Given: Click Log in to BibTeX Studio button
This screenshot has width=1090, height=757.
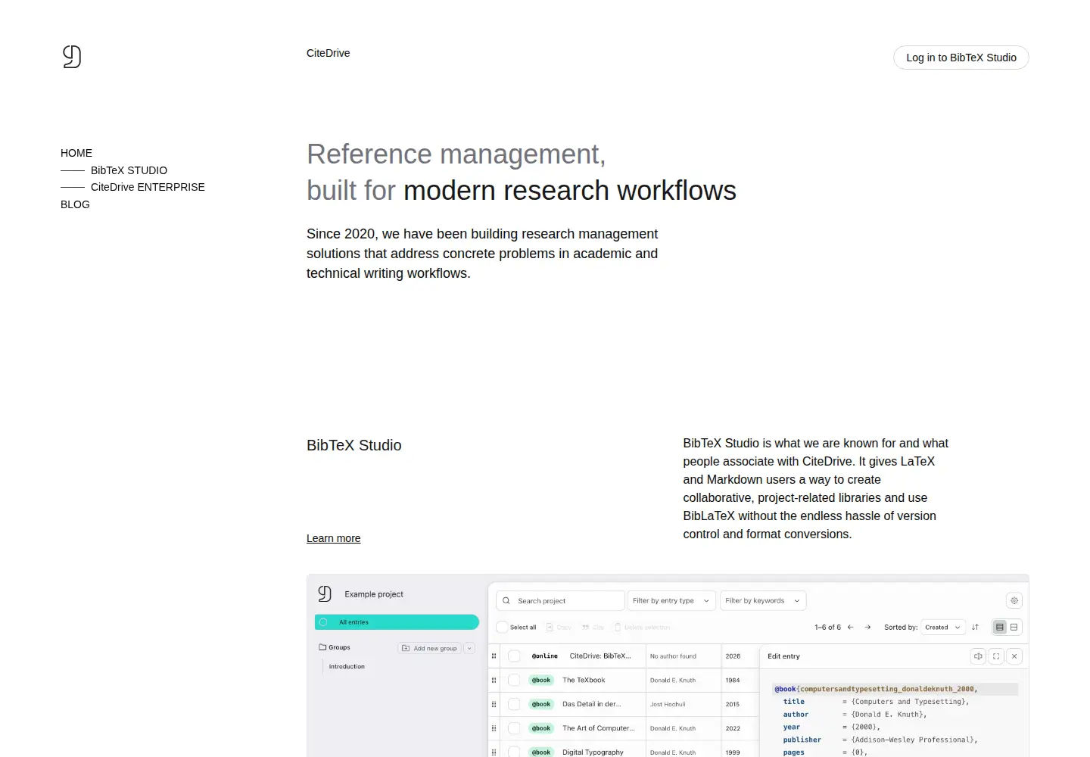Looking at the screenshot, I should 961,58.
